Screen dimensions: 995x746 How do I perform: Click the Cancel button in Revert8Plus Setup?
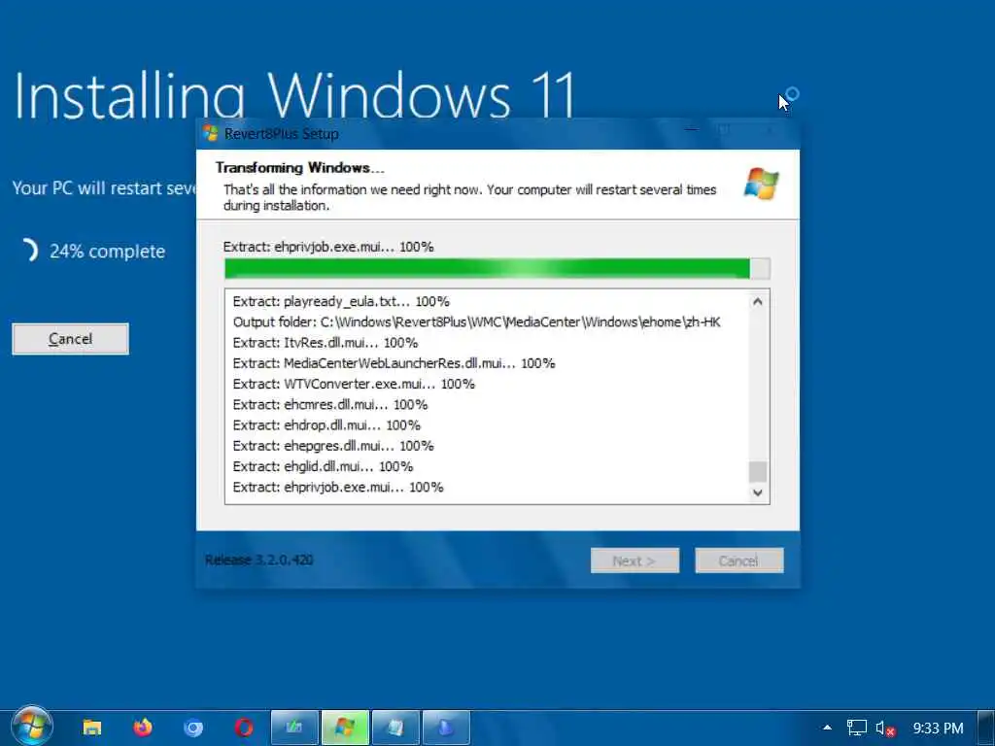[x=739, y=560]
